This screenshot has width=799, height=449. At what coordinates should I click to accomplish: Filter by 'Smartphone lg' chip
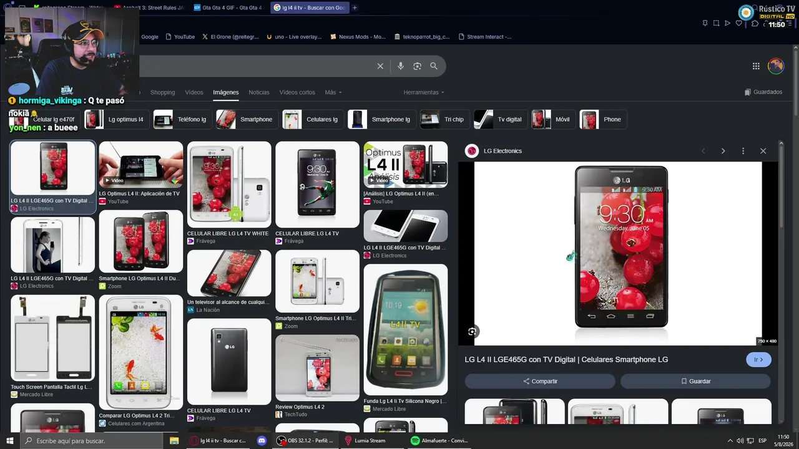coord(381,119)
